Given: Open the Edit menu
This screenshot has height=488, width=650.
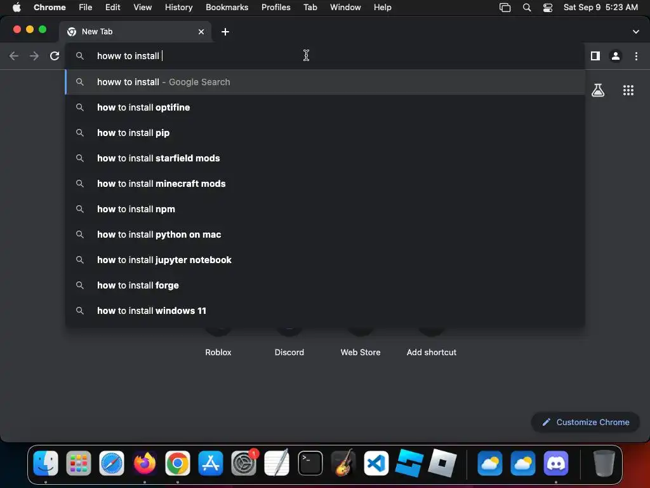Looking at the screenshot, I should pyautogui.click(x=112, y=8).
